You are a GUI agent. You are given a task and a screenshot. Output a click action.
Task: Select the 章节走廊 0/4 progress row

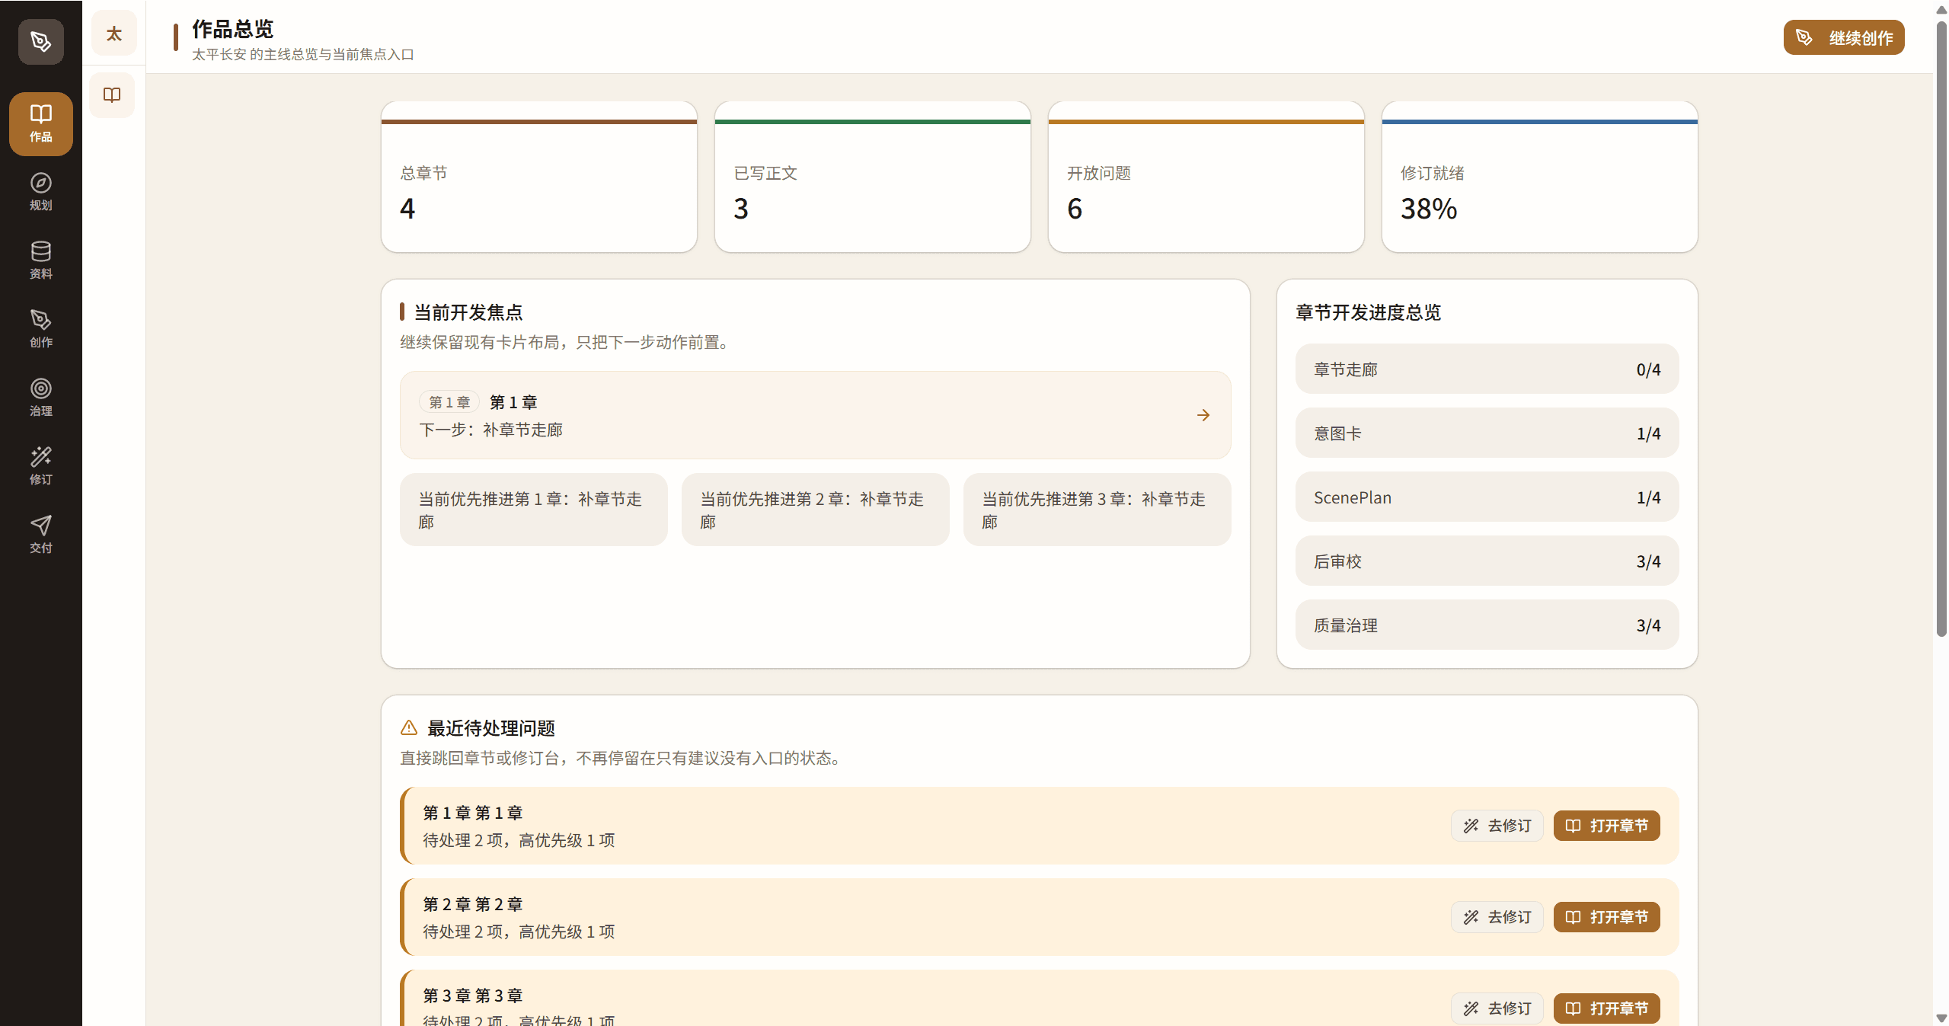[1485, 369]
